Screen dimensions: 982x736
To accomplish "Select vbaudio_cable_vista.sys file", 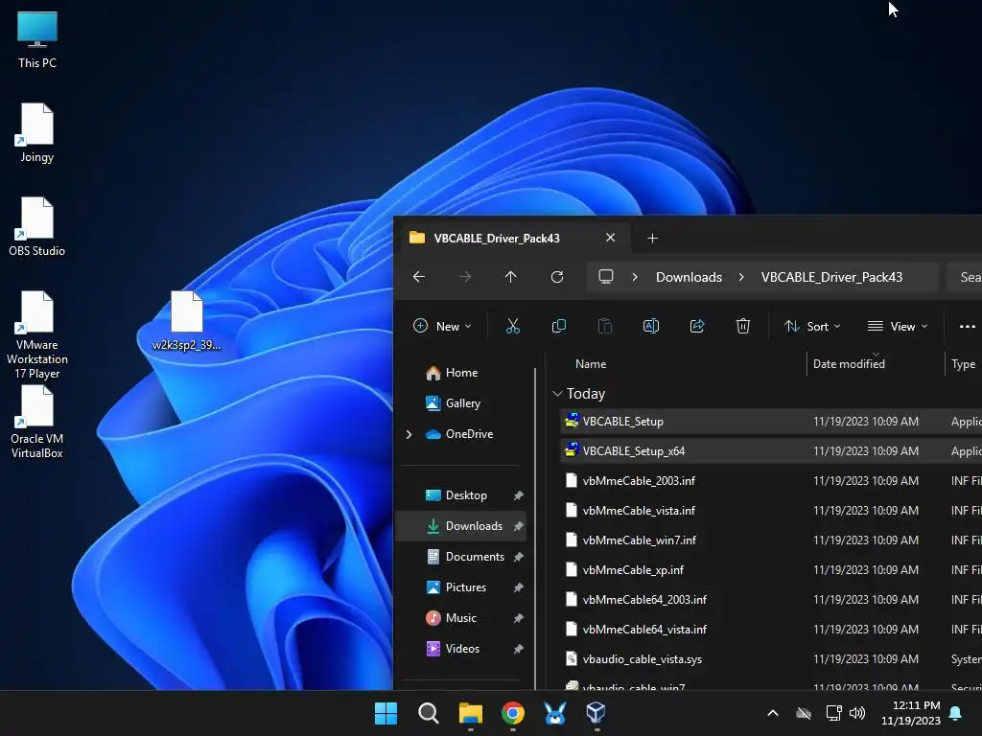I will click(x=771, y=659).
